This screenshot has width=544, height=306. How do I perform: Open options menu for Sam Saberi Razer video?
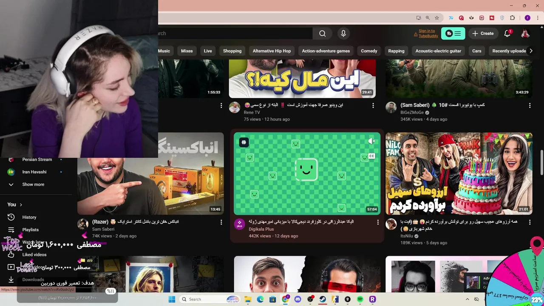coord(221,222)
